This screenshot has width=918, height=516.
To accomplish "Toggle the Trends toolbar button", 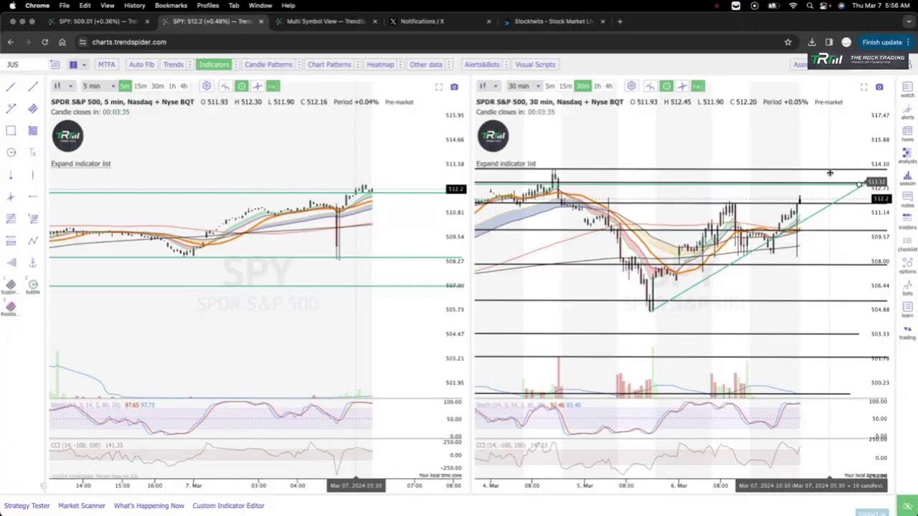I will click(x=174, y=64).
